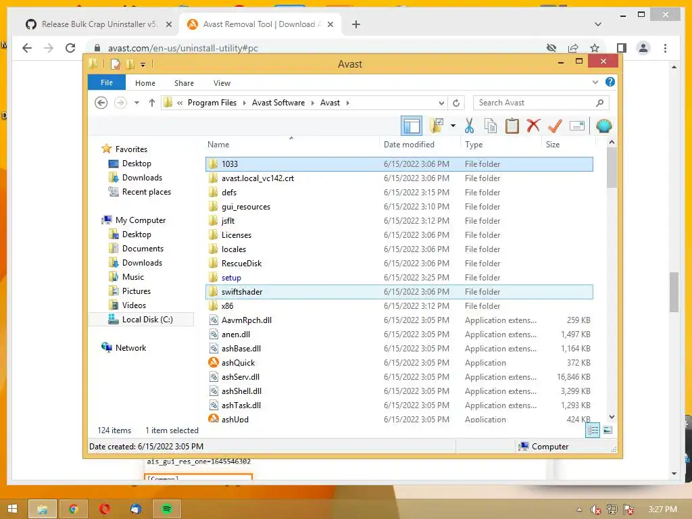The image size is (692, 519).
Task: Click the Rename toolbar icon
Action: pyautogui.click(x=577, y=126)
